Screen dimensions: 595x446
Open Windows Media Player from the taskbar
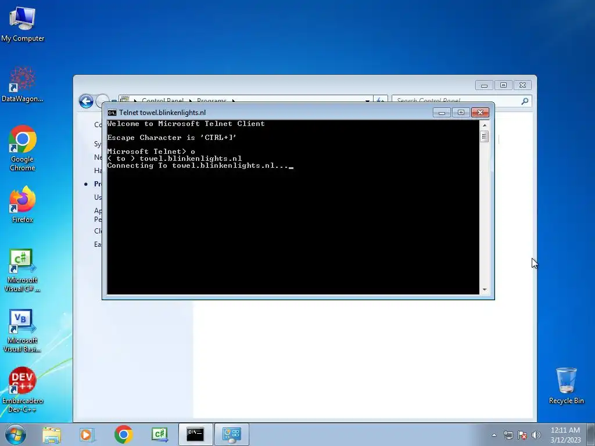(87, 434)
